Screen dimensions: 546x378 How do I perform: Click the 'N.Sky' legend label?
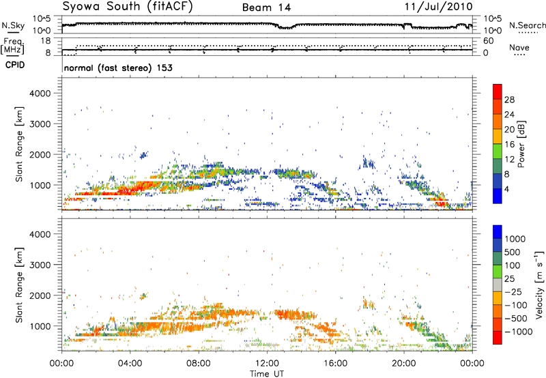13,25
